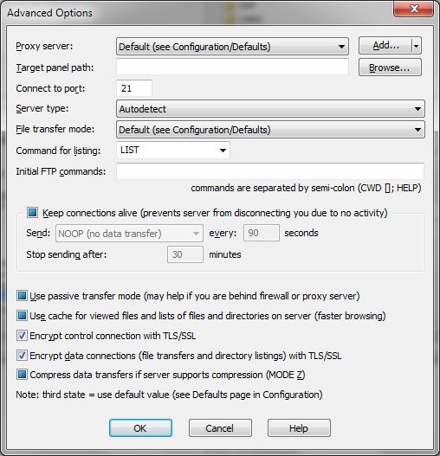The height and width of the screenshot is (456, 440).
Task: Uncheck Encrypt data connections with TLS/SSL
Action: pos(22,355)
